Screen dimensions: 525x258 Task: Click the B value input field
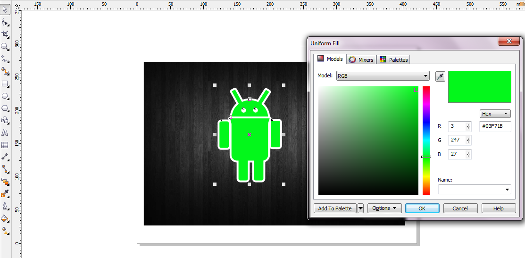click(456, 154)
